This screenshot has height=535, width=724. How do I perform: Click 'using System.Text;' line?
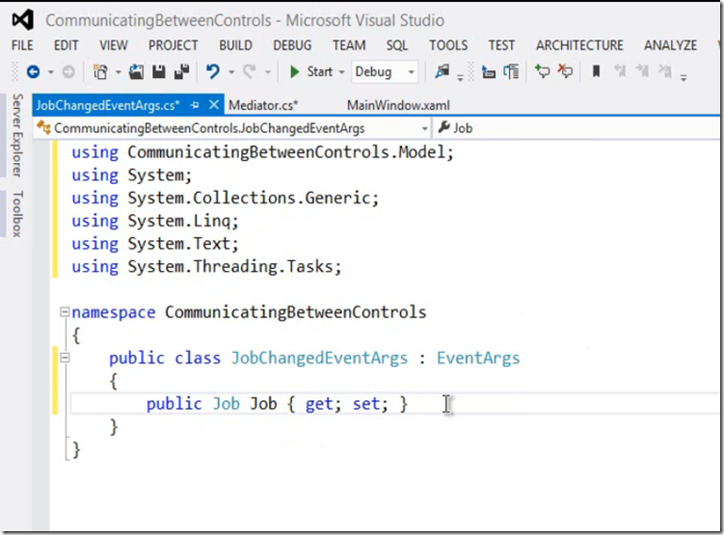pyautogui.click(x=155, y=243)
